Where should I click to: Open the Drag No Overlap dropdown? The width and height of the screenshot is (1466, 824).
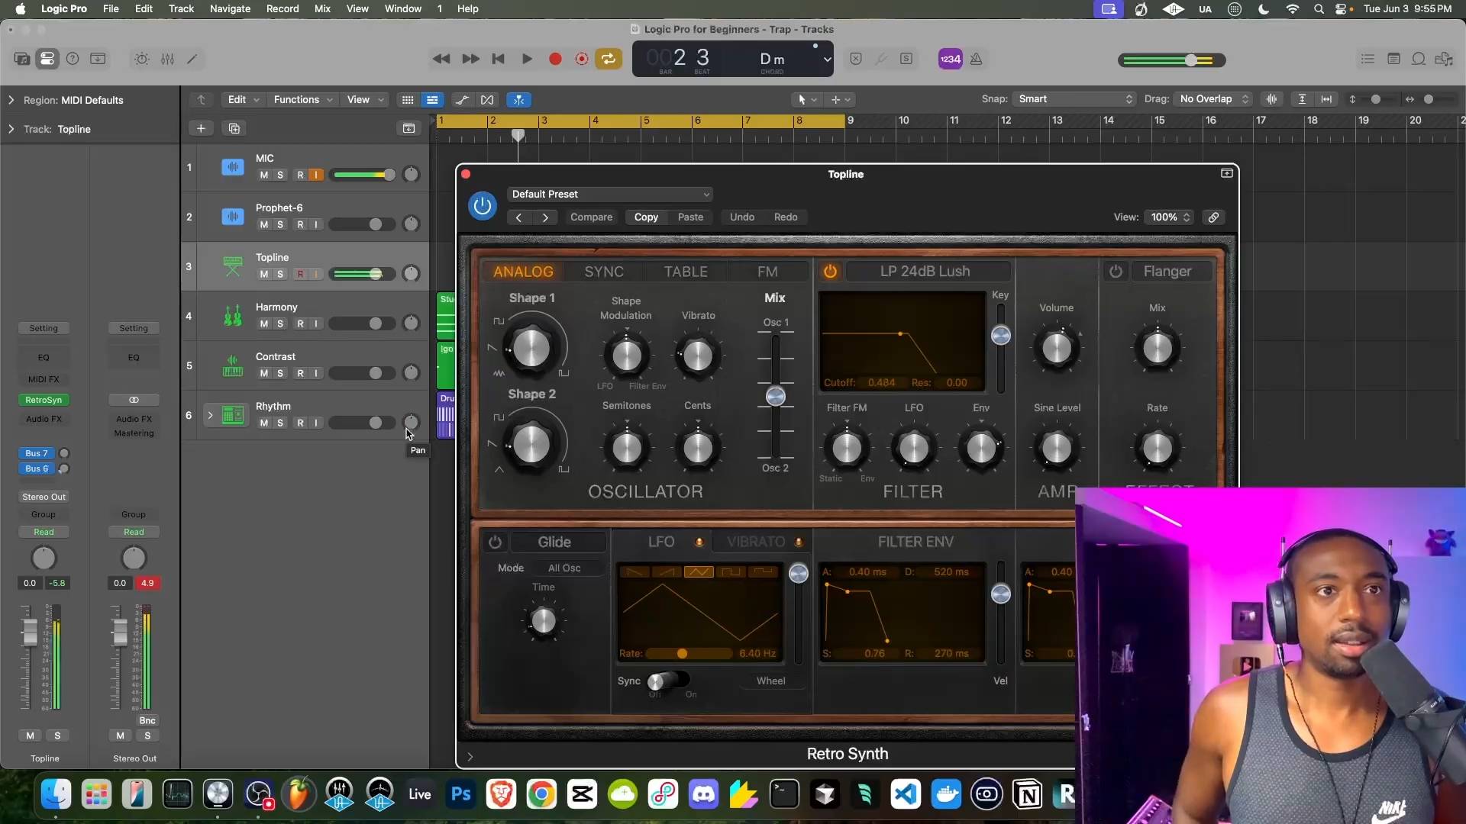tap(1213, 99)
